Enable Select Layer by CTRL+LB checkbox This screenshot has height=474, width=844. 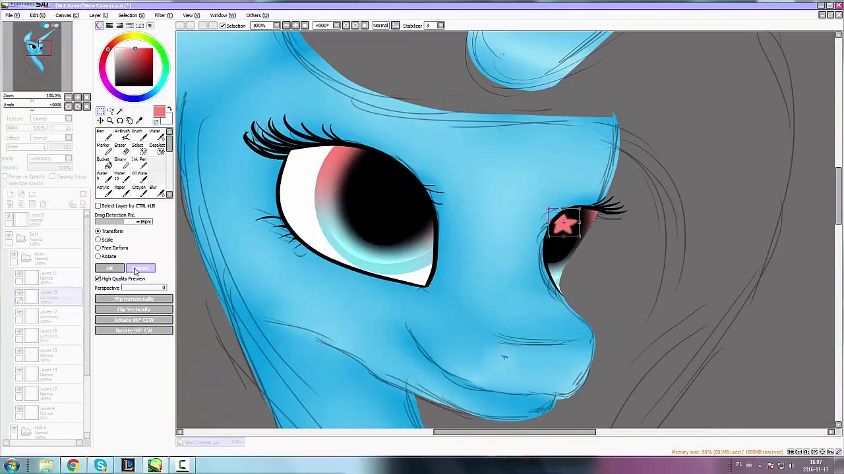tap(98, 206)
